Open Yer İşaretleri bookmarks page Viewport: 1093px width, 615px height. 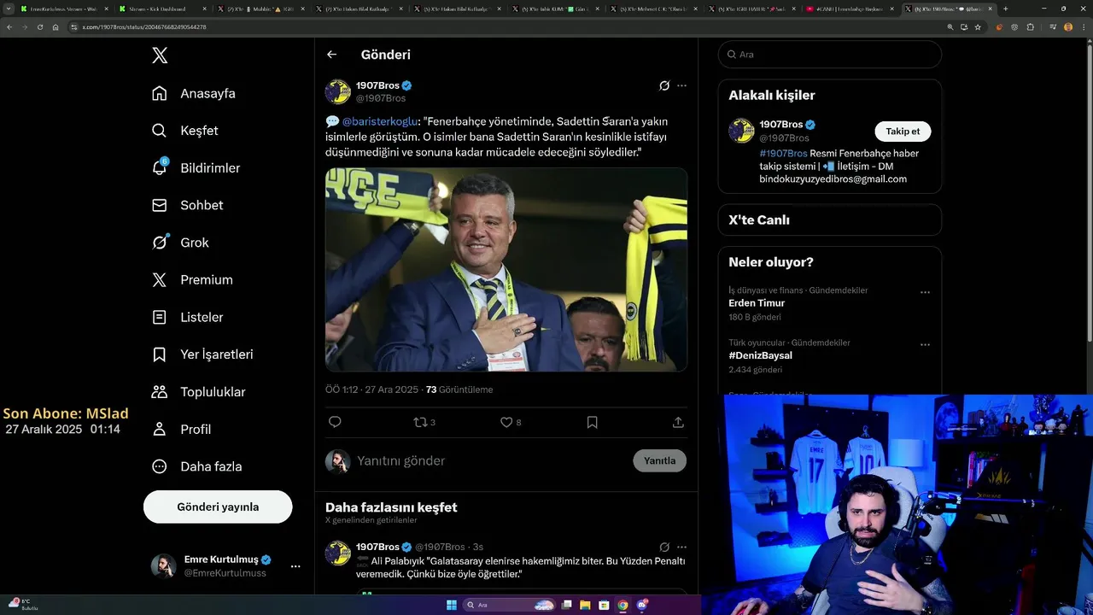(x=202, y=354)
